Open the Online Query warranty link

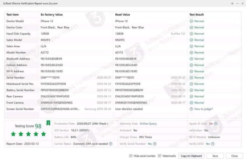[148, 124]
